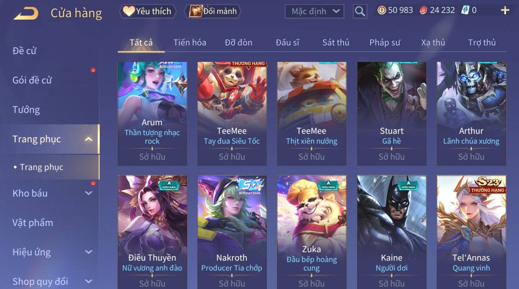This screenshot has width=519, height=289.
Task: Open Yêu thích heart favorites
Action: point(148,11)
